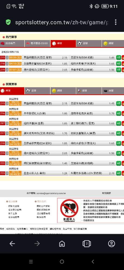
Task: Open 隱私權告知 bottom link
Action: tap(55, 229)
